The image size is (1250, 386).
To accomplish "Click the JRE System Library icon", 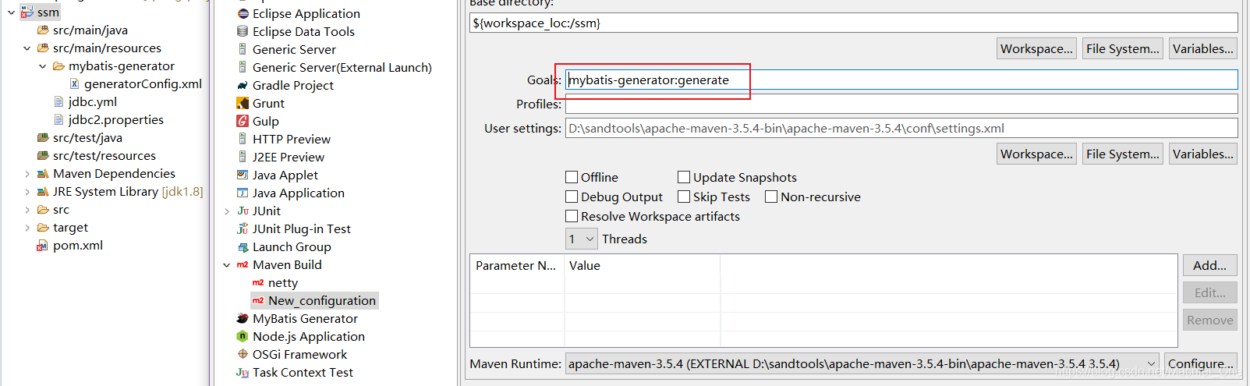I will 43,192.
